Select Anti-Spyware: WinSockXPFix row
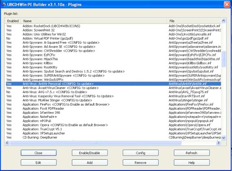This screenshot has width=232, height=171. [114, 80]
